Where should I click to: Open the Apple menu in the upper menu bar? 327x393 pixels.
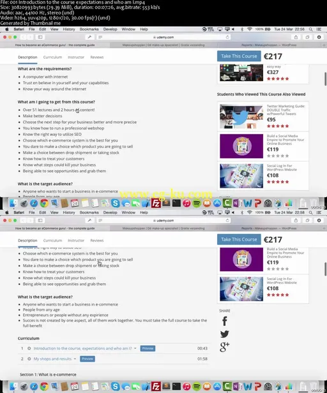point(7,29)
